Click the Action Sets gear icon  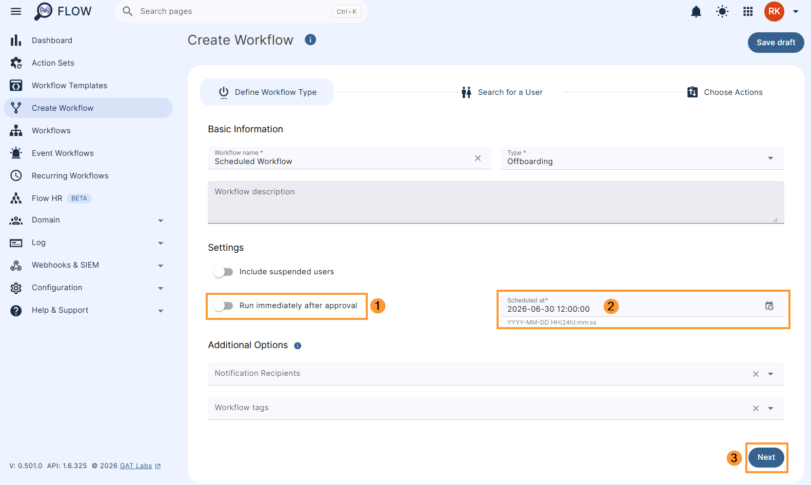click(x=16, y=63)
